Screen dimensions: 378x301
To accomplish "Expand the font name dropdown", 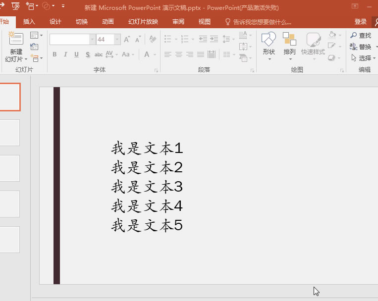I will [92, 40].
